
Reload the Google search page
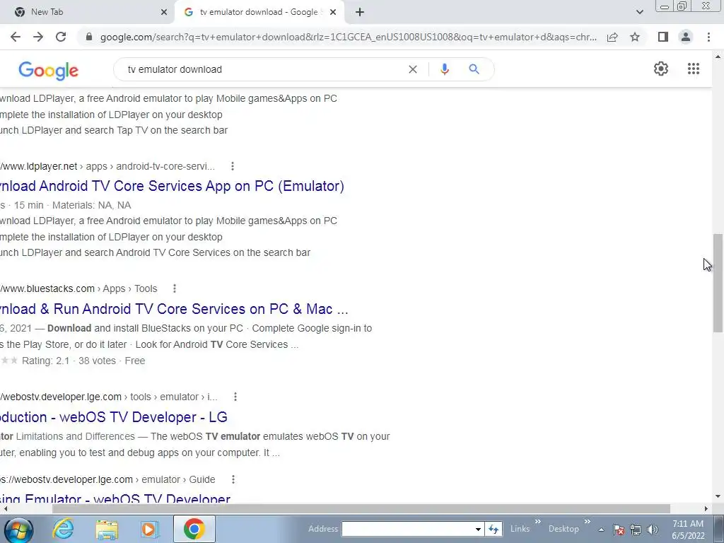61,37
